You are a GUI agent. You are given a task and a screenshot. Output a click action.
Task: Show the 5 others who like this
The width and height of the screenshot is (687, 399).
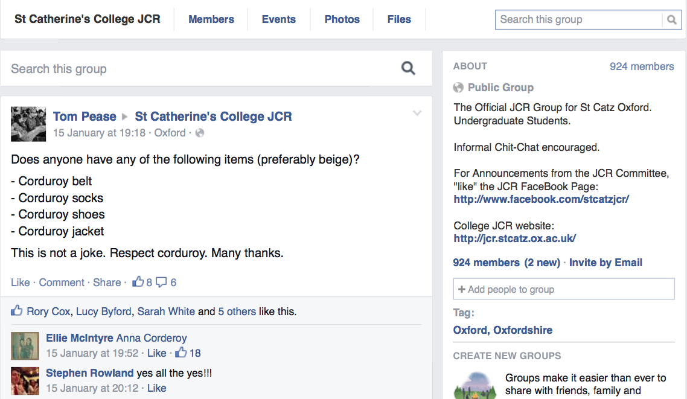(237, 311)
